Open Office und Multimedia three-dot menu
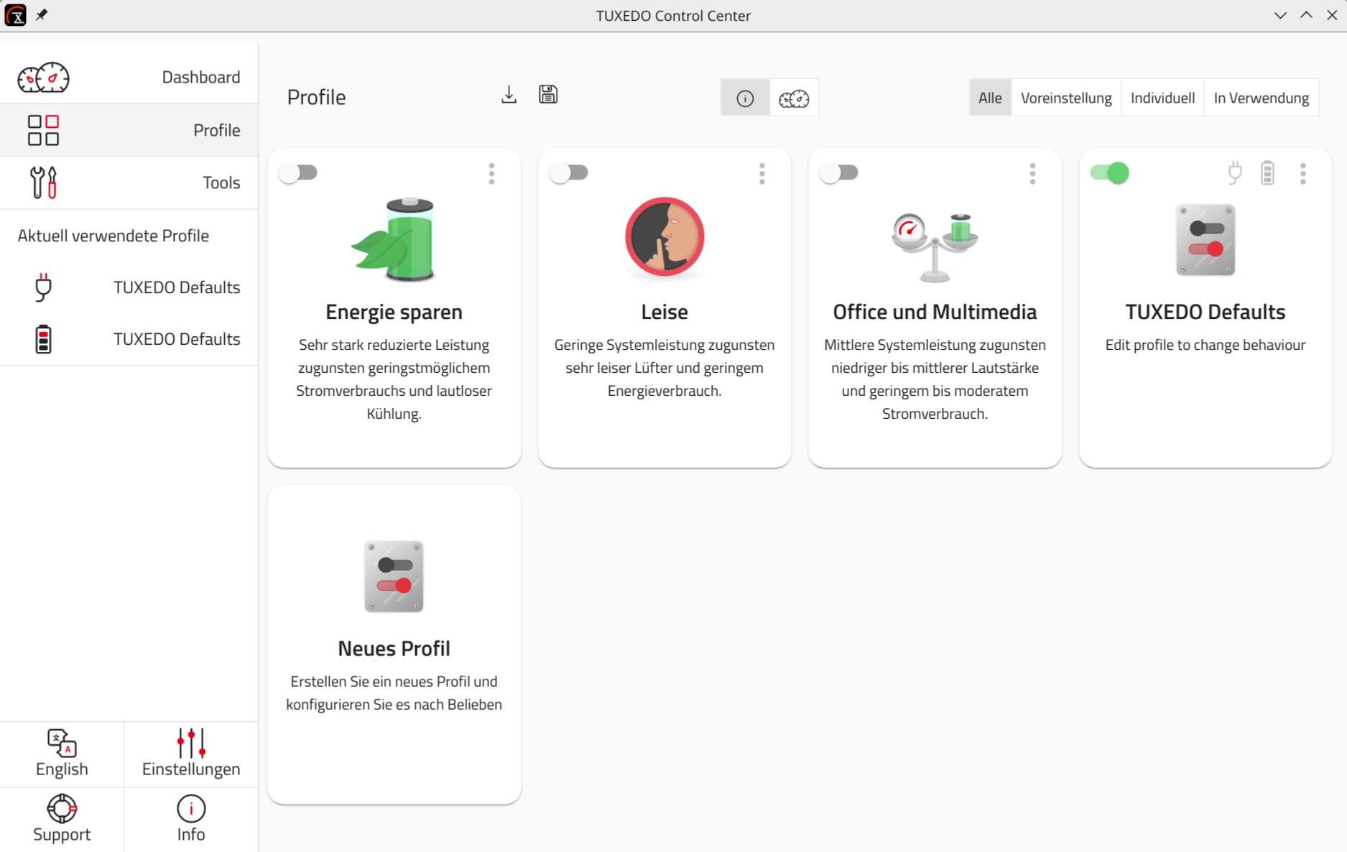The image size is (1347, 852). tap(1032, 173)
